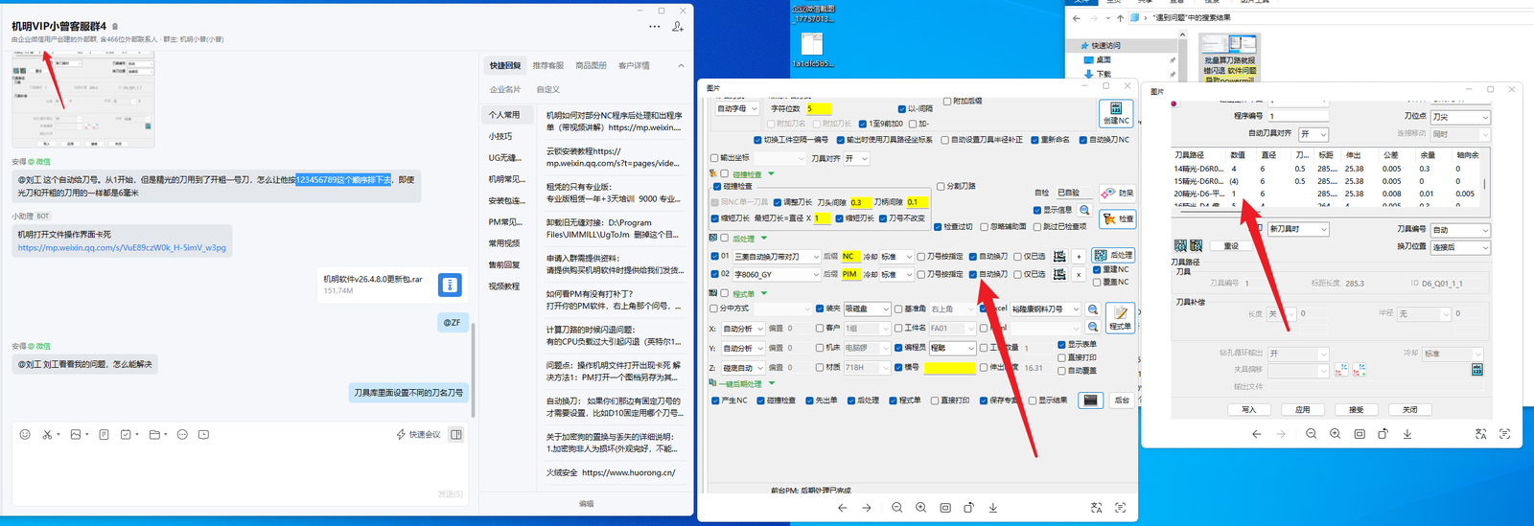
Task: Toggle the 输出坐标 checkbox
Action: click(x=714, y=158)
